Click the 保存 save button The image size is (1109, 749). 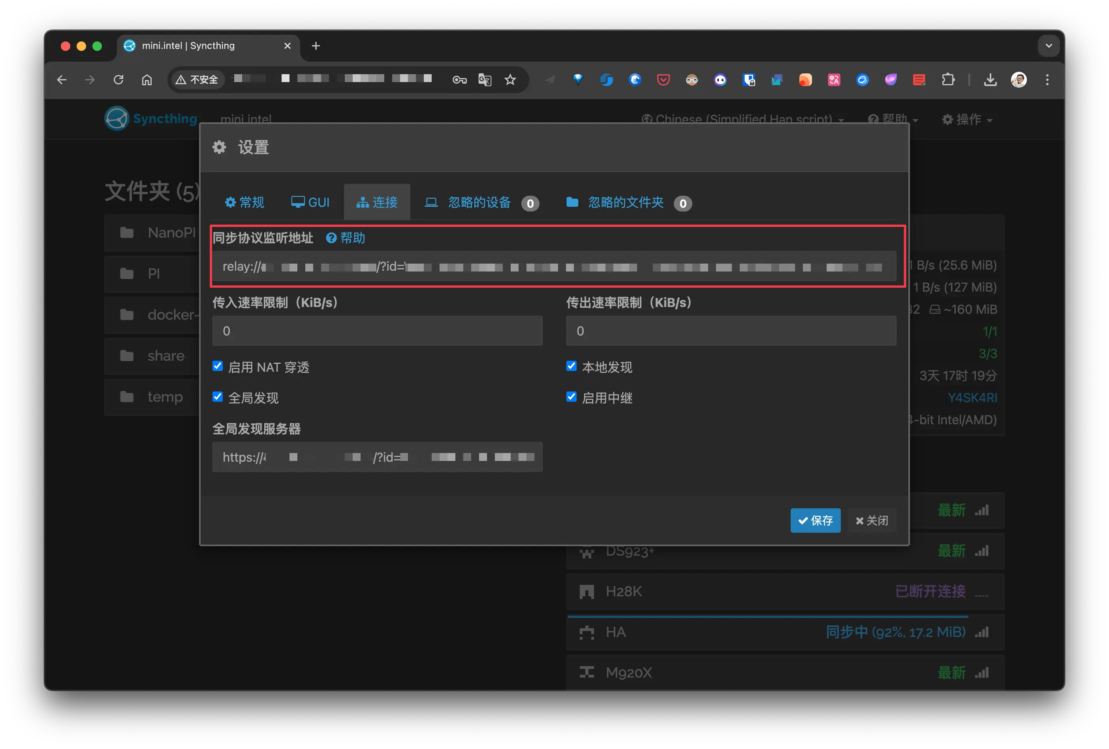815,520
